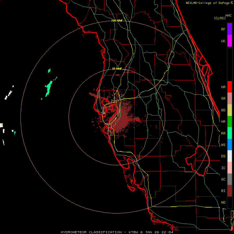Click the "100 NMI" range ring label
The width and height of the screenshot is (234, 234).
[117, 21]
